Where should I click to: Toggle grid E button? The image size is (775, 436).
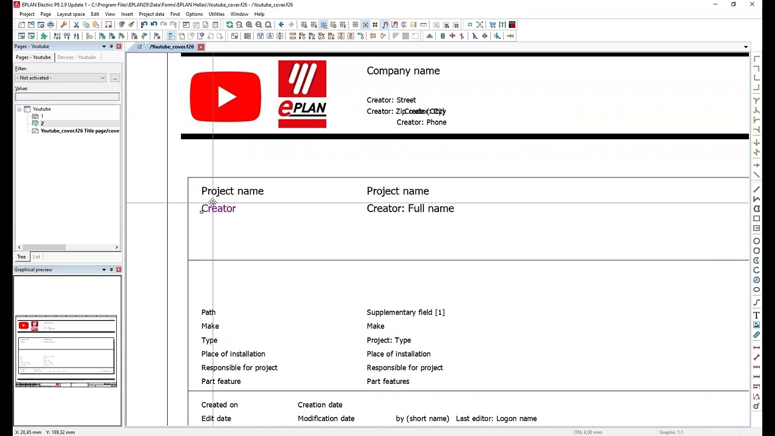click(x=343, y=25)
